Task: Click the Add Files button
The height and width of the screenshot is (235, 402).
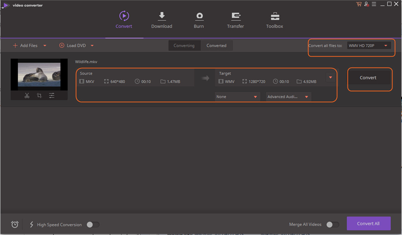Action: [25, 45]
